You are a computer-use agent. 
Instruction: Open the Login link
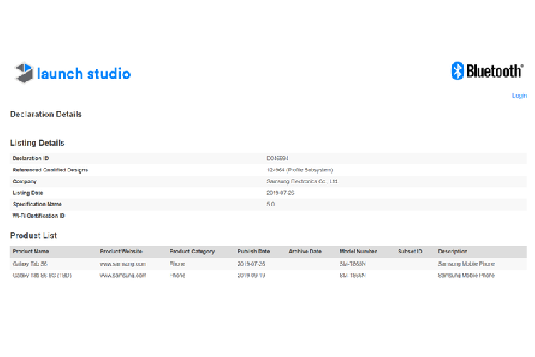(x=519, y=96)
